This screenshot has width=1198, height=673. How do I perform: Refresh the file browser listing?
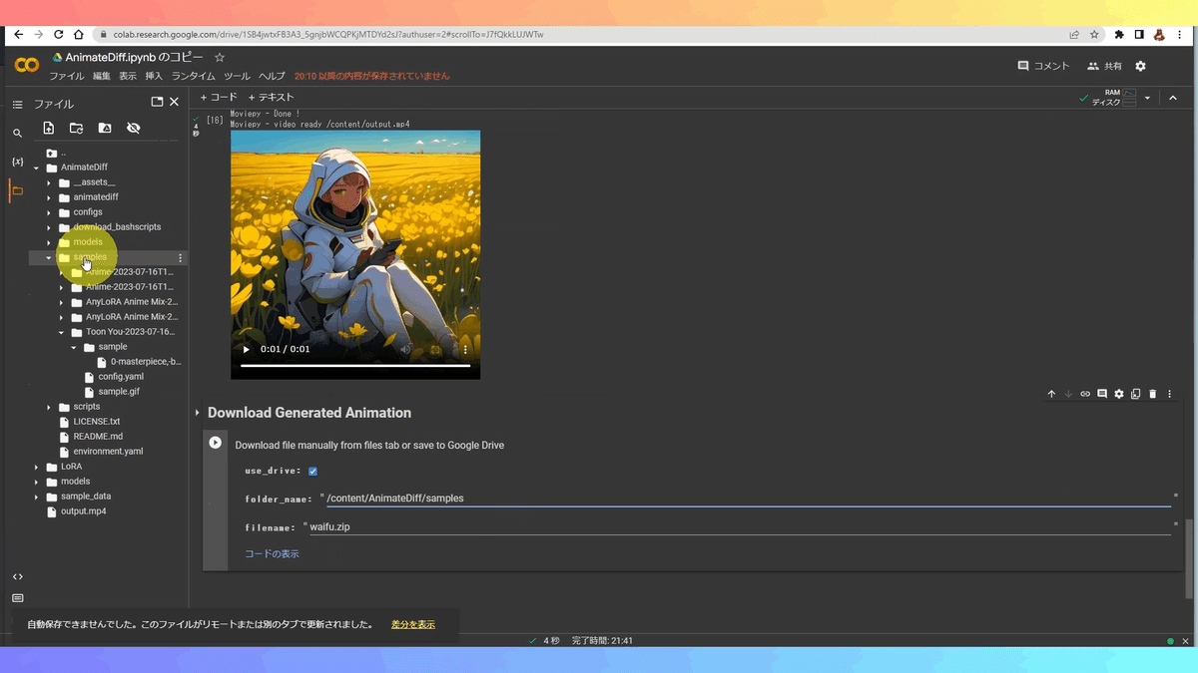point(76,128)
